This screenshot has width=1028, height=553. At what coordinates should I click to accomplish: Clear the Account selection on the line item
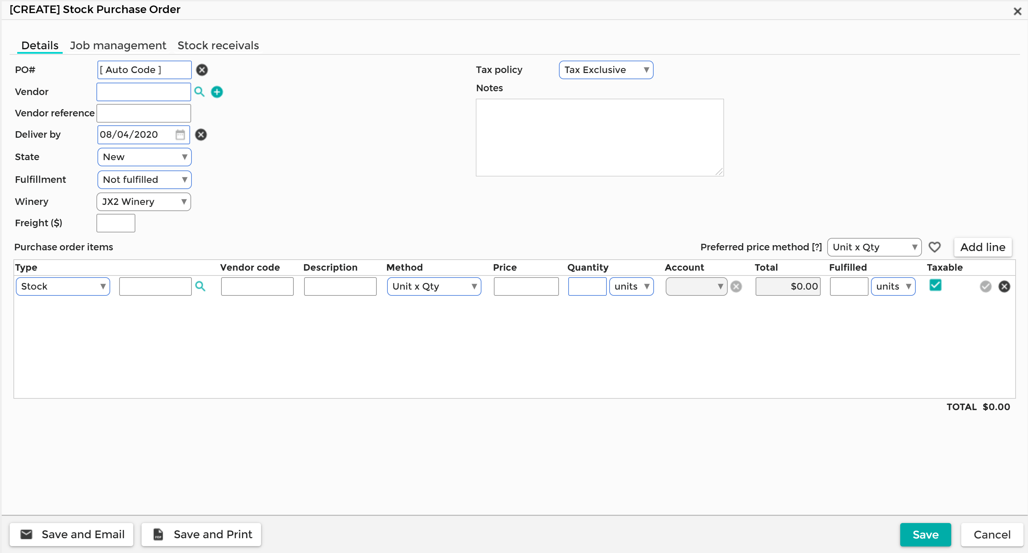(736, 286)
